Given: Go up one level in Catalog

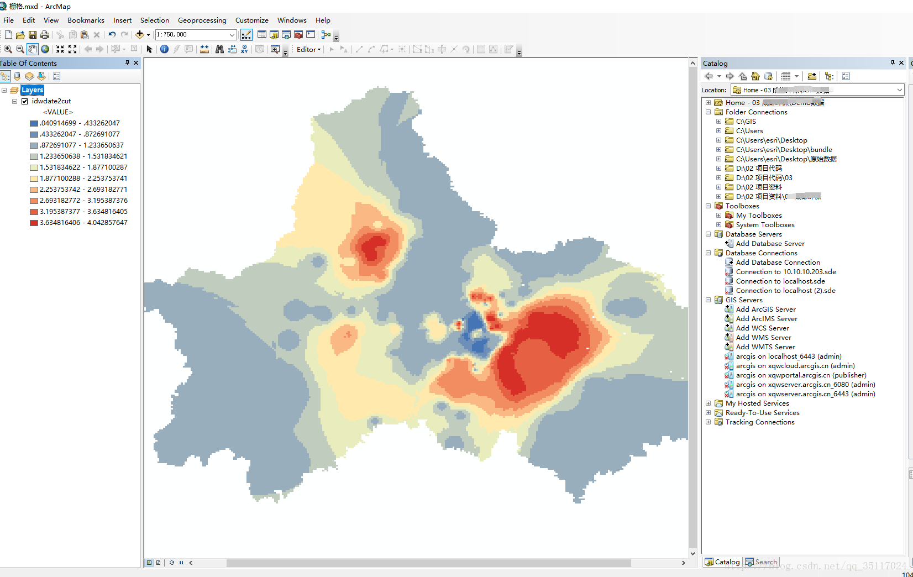Looking at the screenshot, I should coord(743,76).
